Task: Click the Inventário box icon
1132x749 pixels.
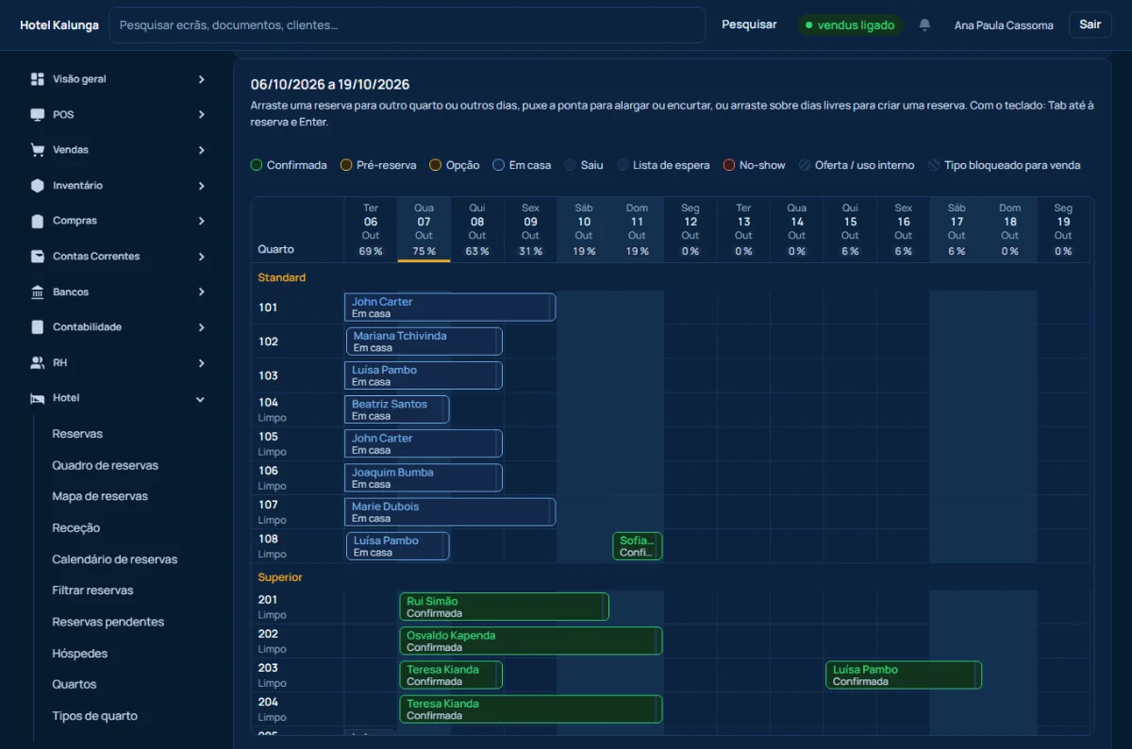Action: (x=38, y=186)
